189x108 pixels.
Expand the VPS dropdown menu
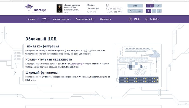(x=45, y=19)
